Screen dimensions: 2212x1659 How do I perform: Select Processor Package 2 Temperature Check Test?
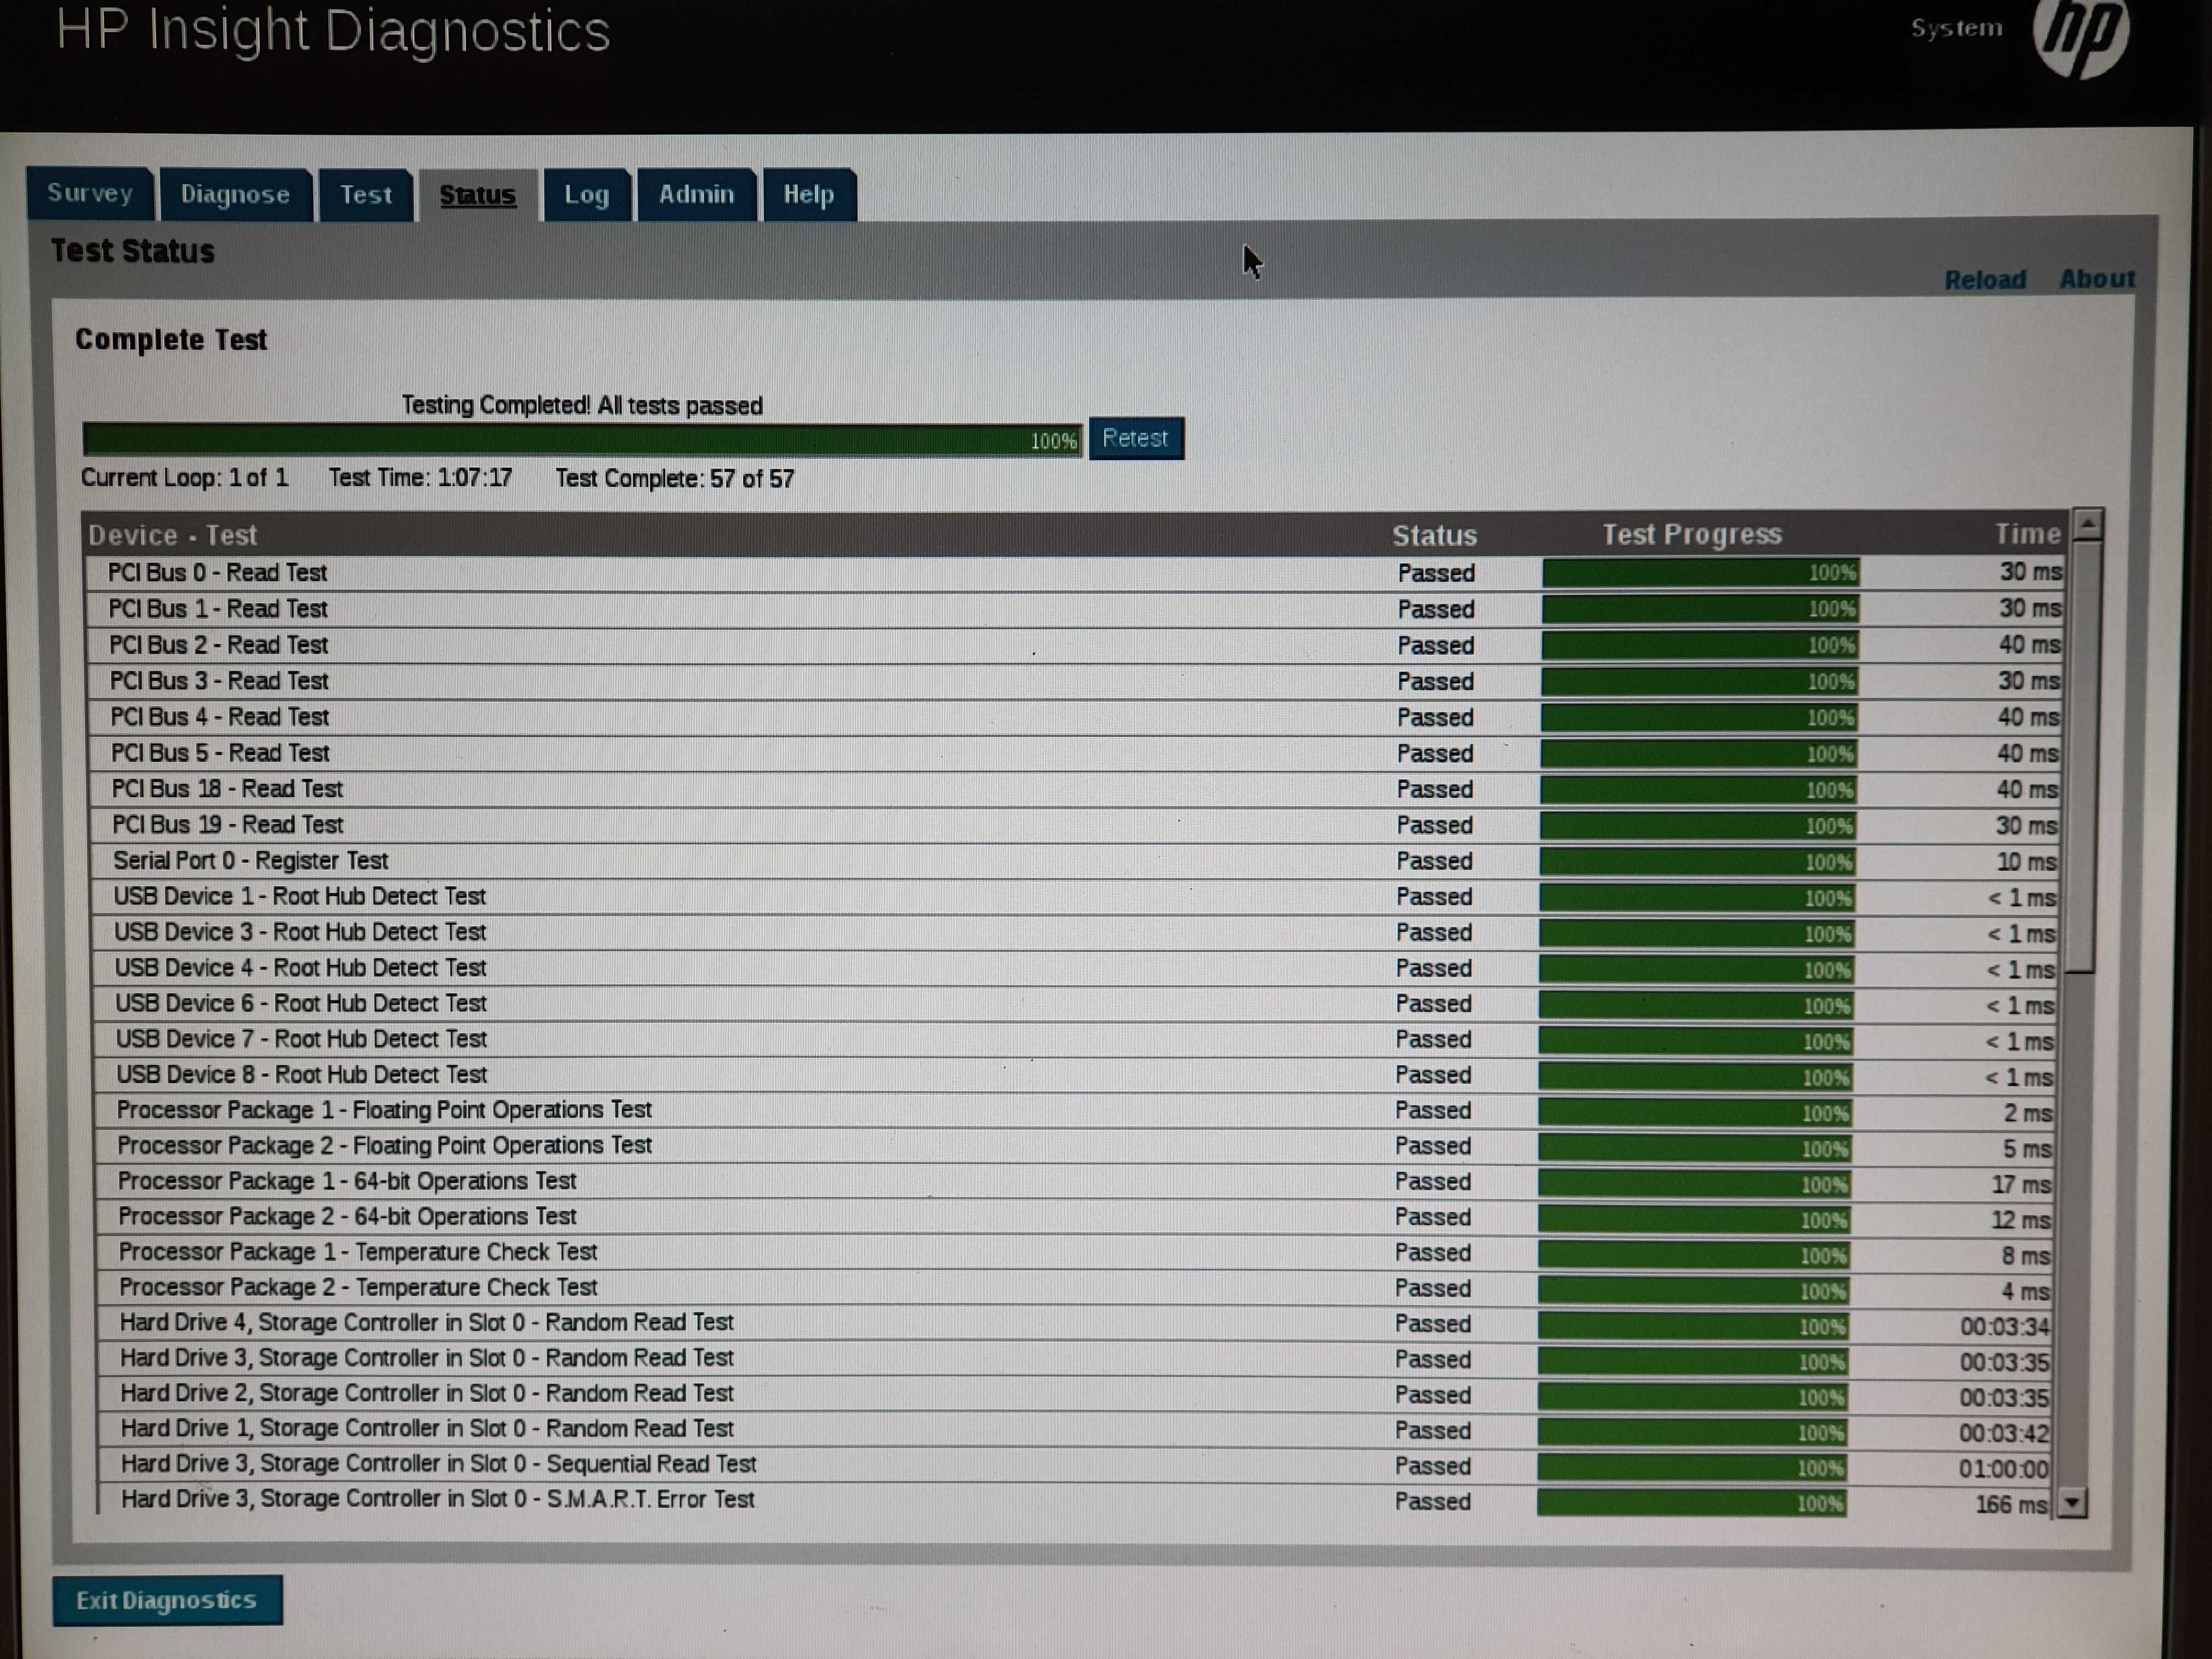coord(1075,1289)
